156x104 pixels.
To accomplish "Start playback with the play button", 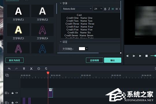I will click(x=140, y=56).
